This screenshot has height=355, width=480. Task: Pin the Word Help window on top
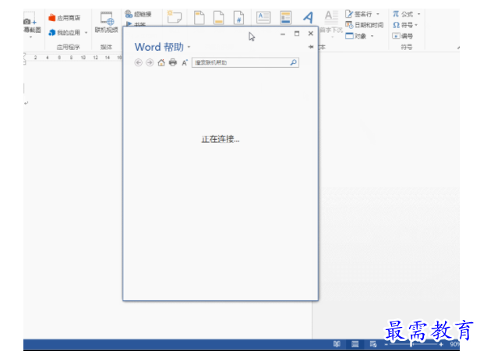(311, 47)
